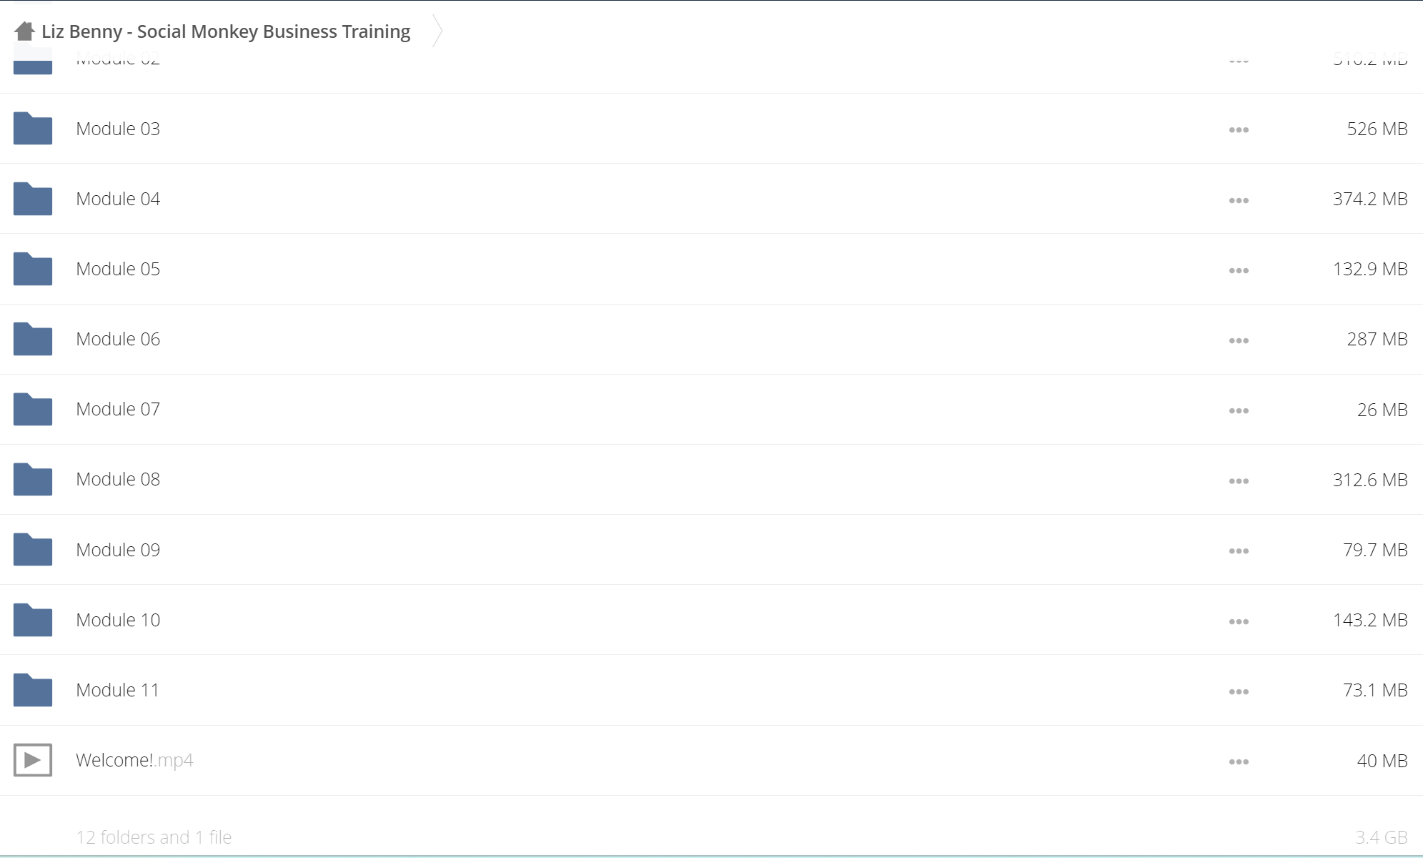Click the 26 MB size value
This screenshot has width=1423, height=858.
1382,410
